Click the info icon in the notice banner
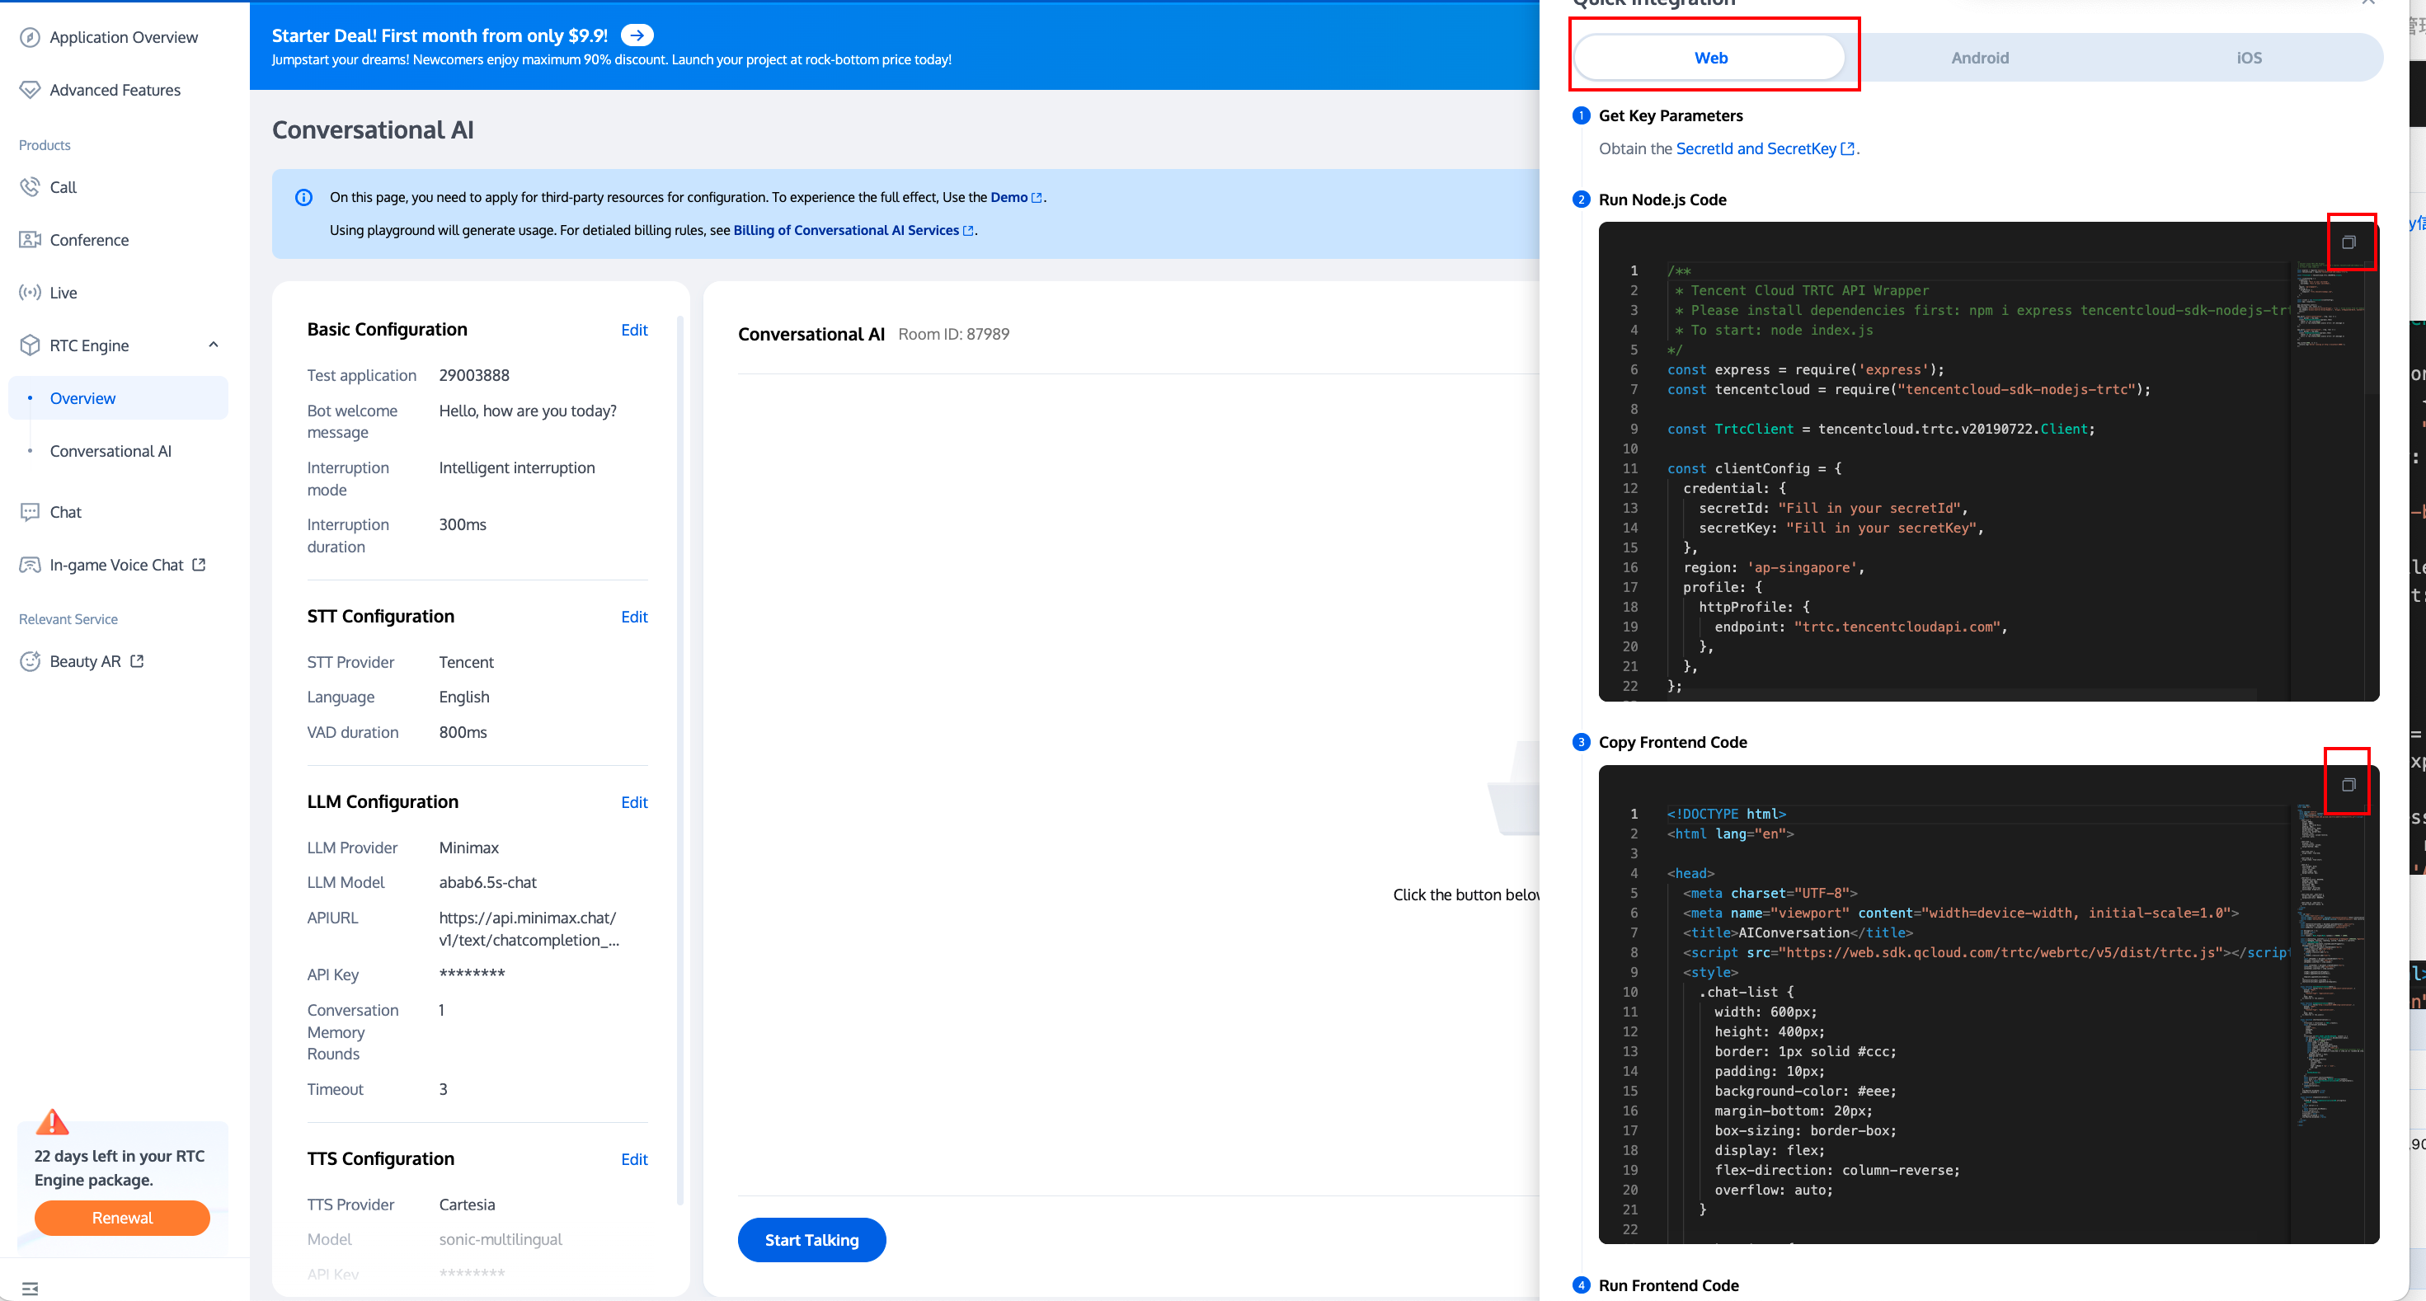The height and width of the screenshot is (1301, 2426). click(x=303, y=198)
